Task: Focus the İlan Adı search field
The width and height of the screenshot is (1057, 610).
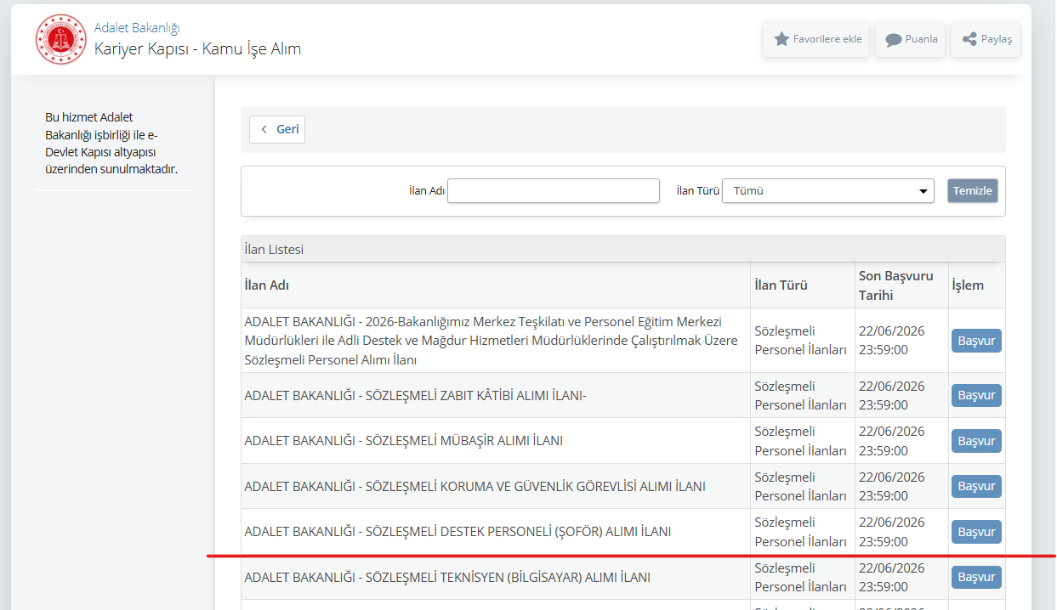Action: pos(554,190)
